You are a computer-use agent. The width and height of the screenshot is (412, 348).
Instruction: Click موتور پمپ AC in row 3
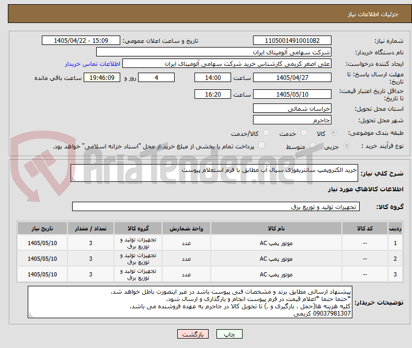click(x=276, y=274)
